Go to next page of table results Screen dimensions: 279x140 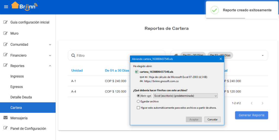tap(262, 103)
